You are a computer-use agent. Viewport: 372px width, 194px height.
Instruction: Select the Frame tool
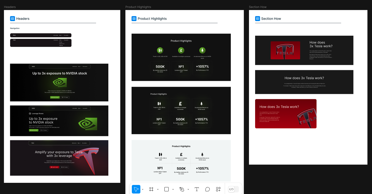tap(151, 189)
